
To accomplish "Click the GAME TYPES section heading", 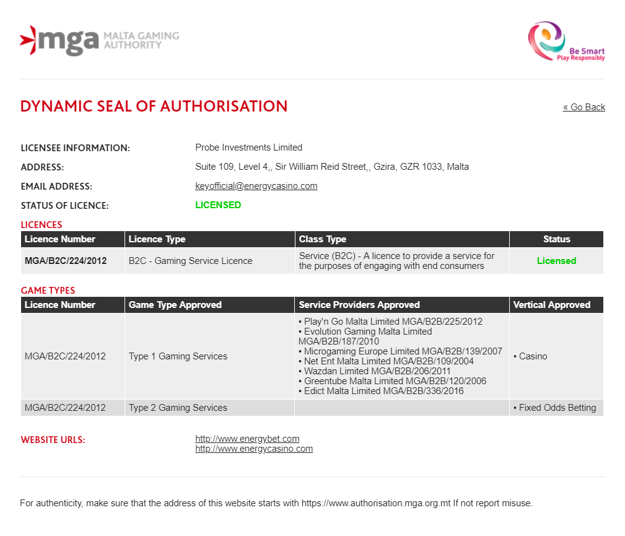I will [x=48, y=291].
